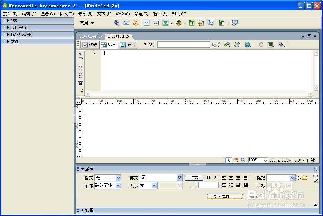Align text left
Image resolution: width=323 pixels, height=216 pixels.
coord(223,178)
